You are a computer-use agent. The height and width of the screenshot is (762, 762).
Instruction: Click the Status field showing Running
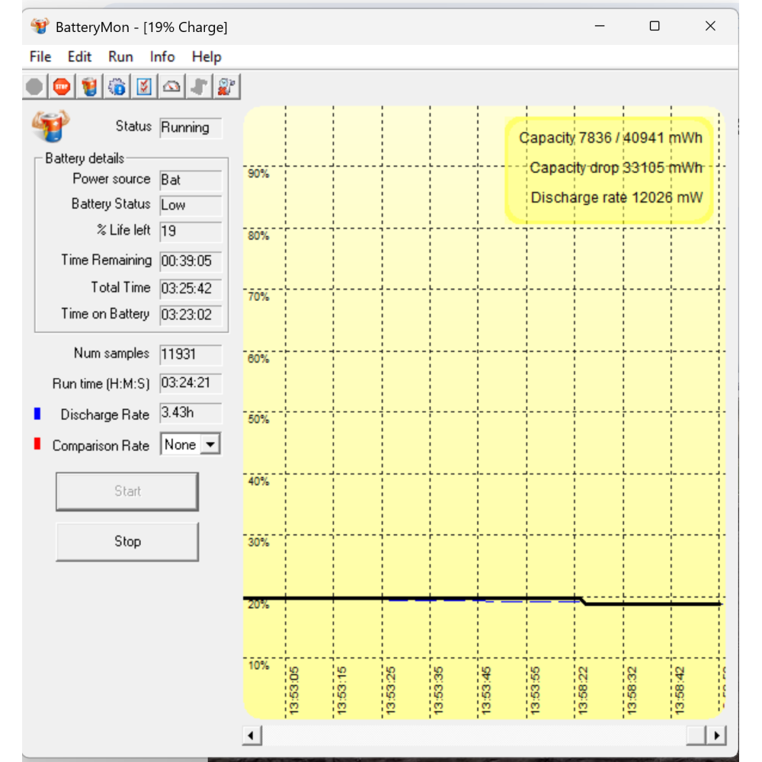point(190,128)
